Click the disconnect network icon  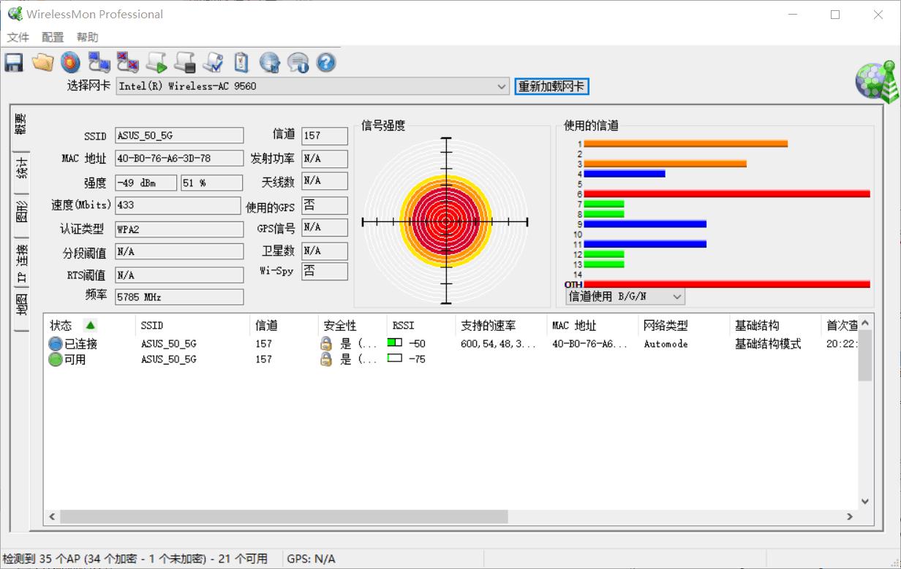(x=127, y=63)
